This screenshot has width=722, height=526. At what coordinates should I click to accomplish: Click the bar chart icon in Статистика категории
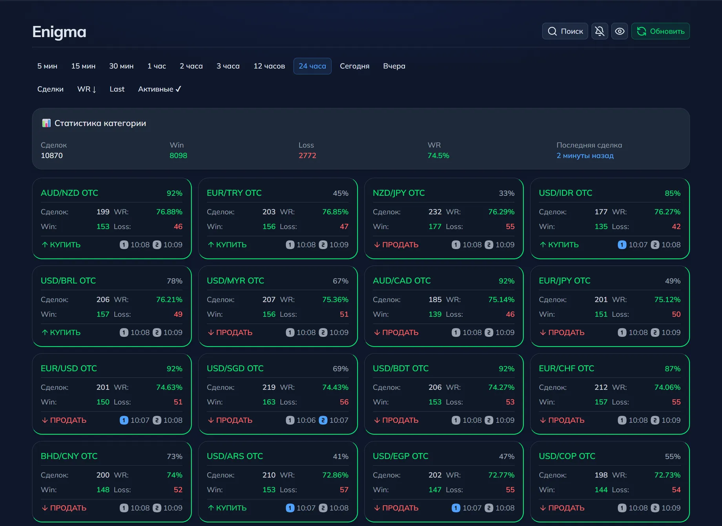pos(46,123)
